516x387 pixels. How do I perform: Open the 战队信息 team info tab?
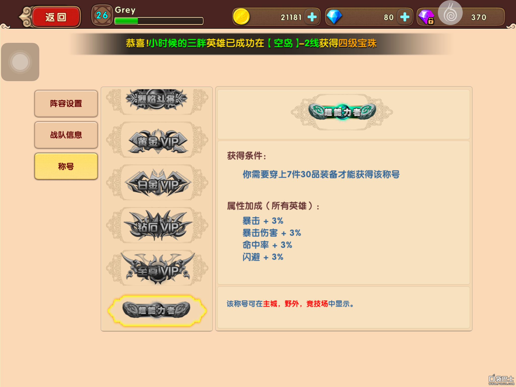coord(66,135)
